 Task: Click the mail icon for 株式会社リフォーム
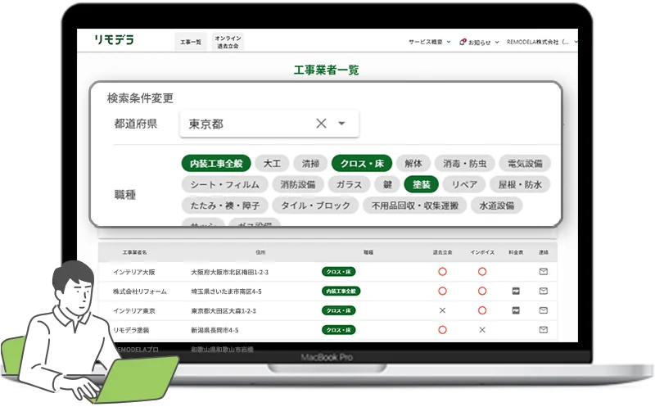(x=543, y=291)
